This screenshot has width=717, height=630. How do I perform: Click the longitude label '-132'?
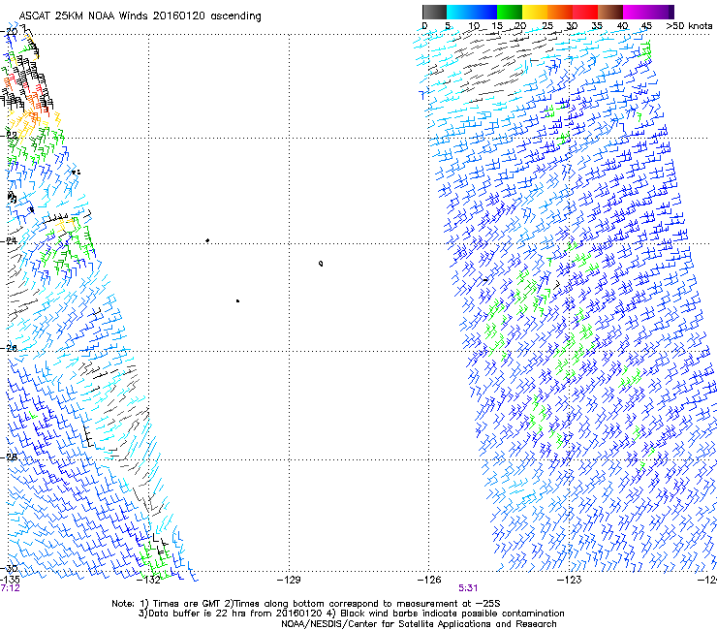tap(148, 580)
